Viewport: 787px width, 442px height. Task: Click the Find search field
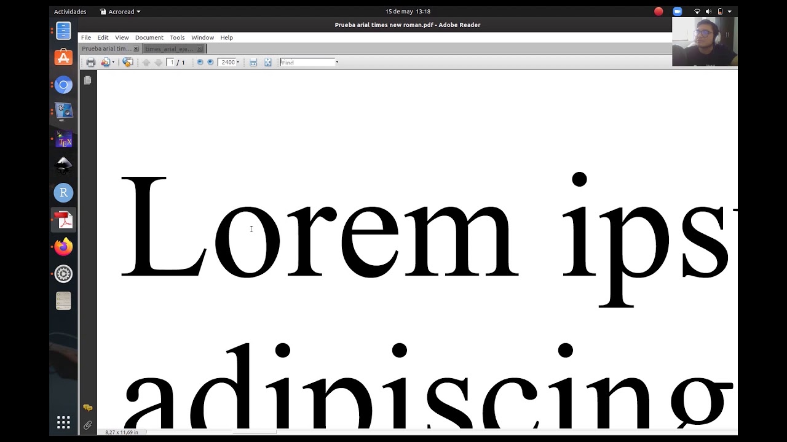pyautogui.click(x=307, y=63)
